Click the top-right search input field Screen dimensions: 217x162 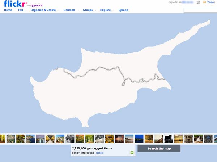[201, 10]
